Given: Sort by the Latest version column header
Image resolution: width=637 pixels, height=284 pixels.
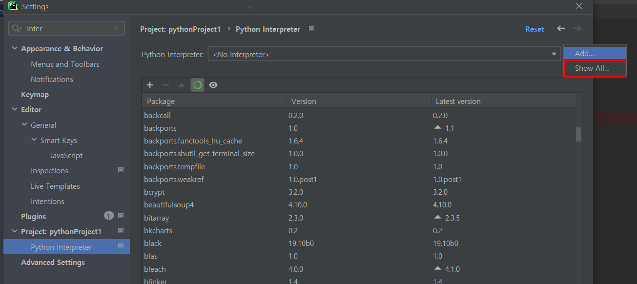Looking at the screenshot, I should point(503,101).
